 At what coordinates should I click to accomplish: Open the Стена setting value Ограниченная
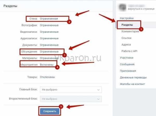49,19
